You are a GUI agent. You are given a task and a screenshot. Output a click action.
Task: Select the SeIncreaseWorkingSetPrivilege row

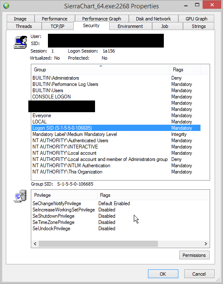point(120,210)
